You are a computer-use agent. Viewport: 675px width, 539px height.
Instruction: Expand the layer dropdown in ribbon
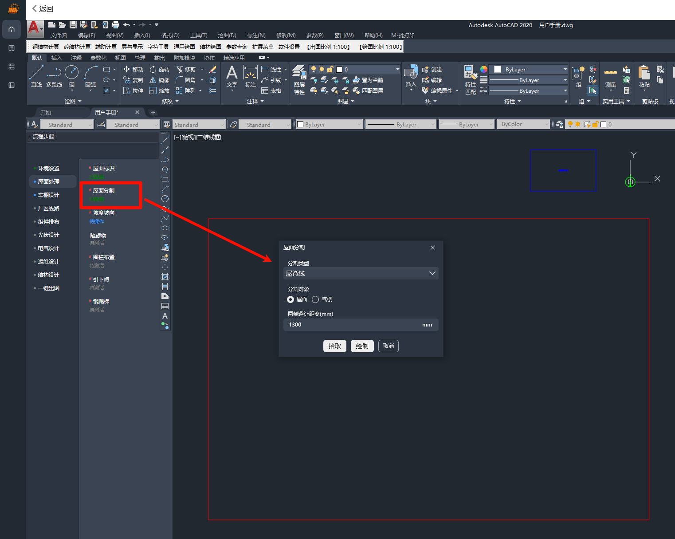(x=397, y=69)
